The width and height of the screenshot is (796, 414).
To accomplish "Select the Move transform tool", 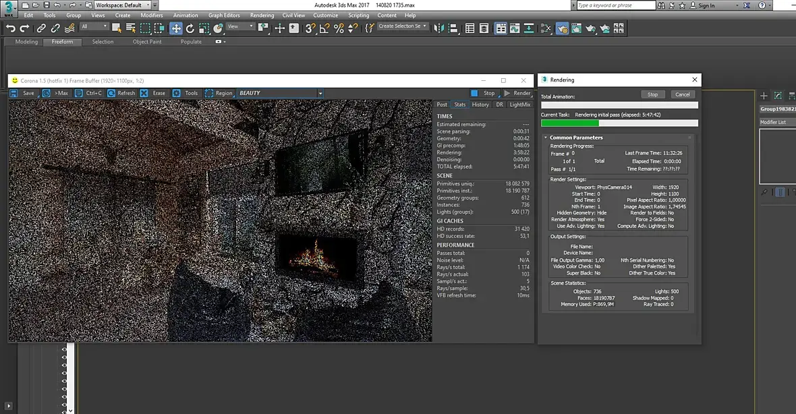I will click(x=176, y=28).
